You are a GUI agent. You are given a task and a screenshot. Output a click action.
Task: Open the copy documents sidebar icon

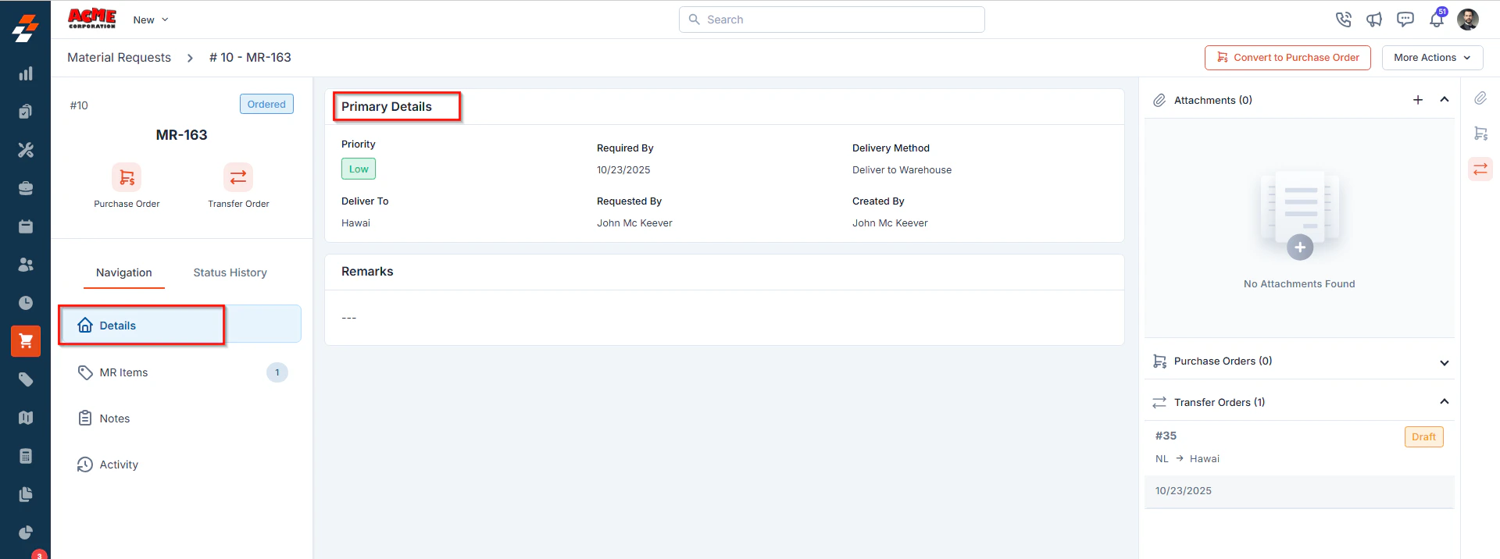click(x=26, y=494)
